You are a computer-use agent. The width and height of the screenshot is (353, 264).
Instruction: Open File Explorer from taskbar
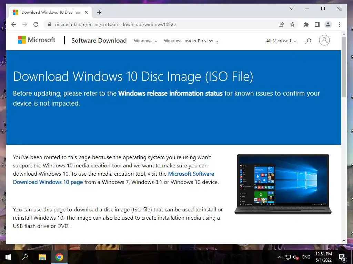(42, 257)
